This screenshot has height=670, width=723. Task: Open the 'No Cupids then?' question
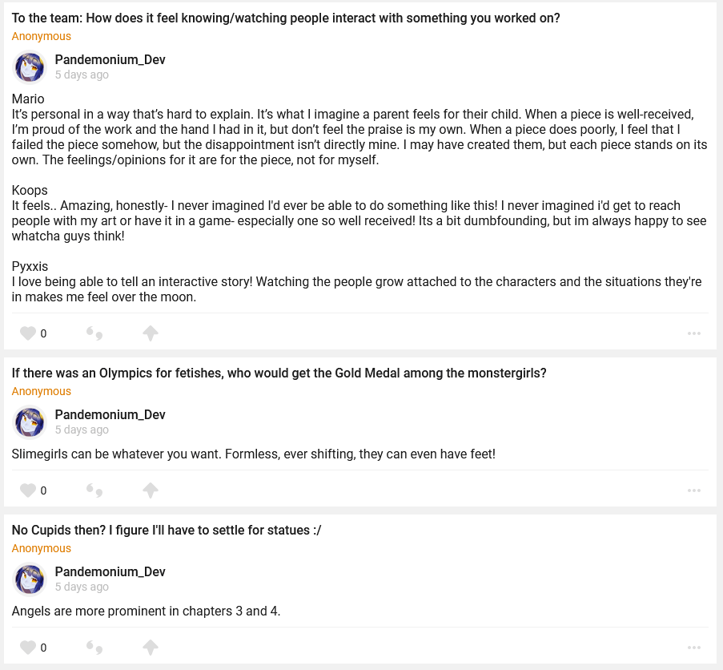click(167, 531)
